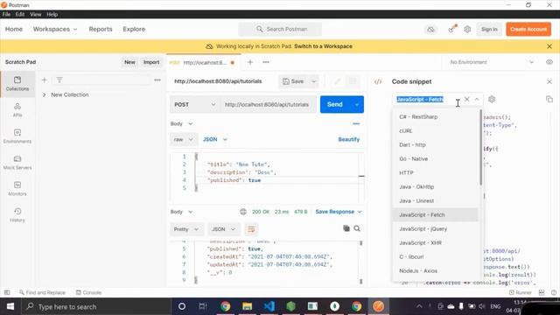
Task: Open tab options ellipsis next to plus
Action: [266, 62]
